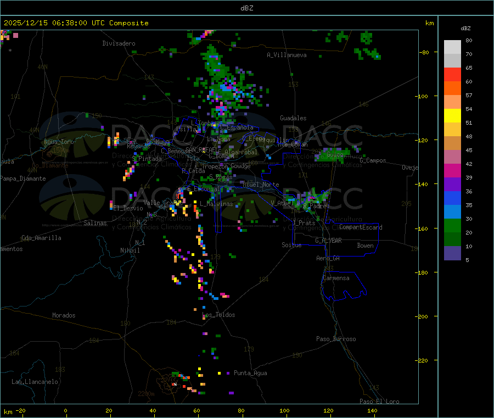
Task: Click the Pampa_Diamante map label
Action: 23,179
